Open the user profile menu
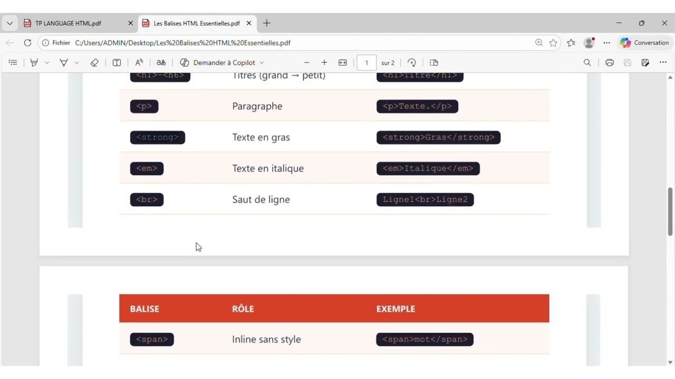This screenshot has width=675, height=379. (x=589, y=43)
